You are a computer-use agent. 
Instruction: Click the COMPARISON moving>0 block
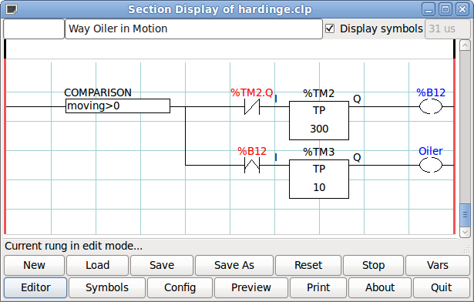pyautogui.click(x=118, y=106)
